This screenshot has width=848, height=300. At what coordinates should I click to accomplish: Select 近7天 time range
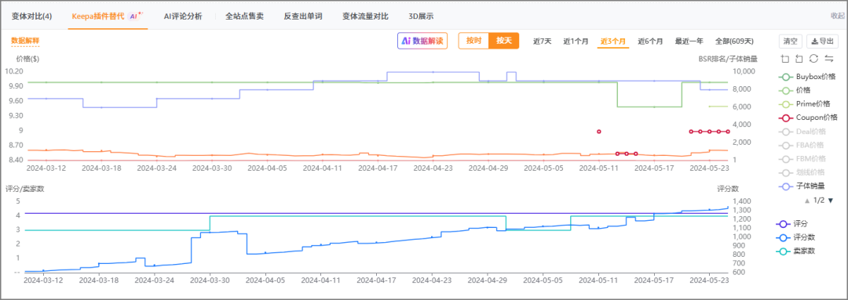pyautogui.click(x=542, y=41)
